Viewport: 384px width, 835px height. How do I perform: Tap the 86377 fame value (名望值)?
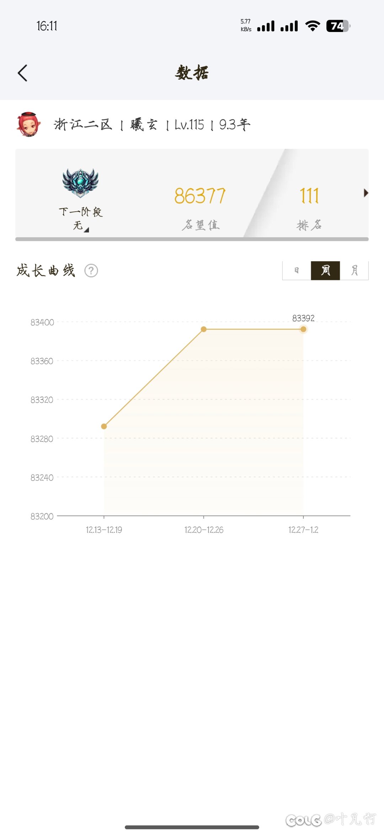(x=200, y=196)
